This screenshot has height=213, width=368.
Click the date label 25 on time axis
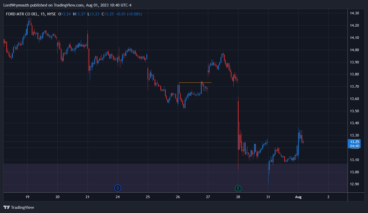pos(148,197)
